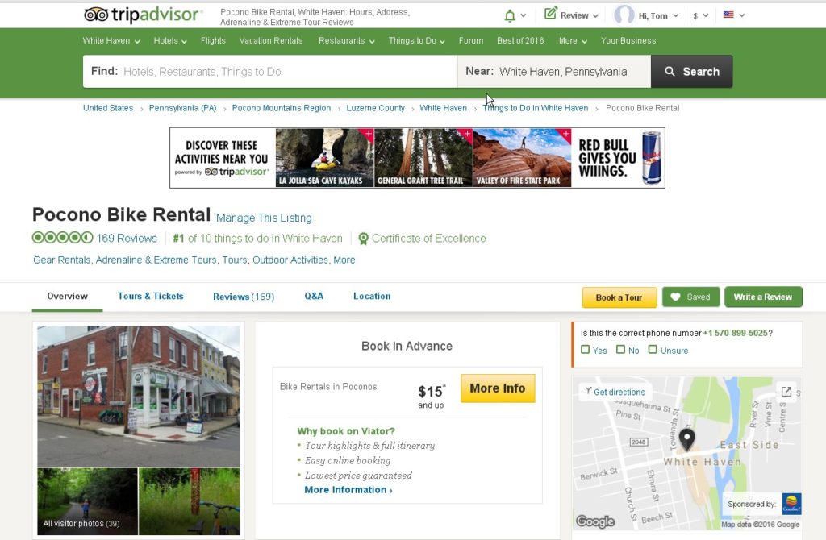Click the Manage This Listing link

[x=264, y=218]
